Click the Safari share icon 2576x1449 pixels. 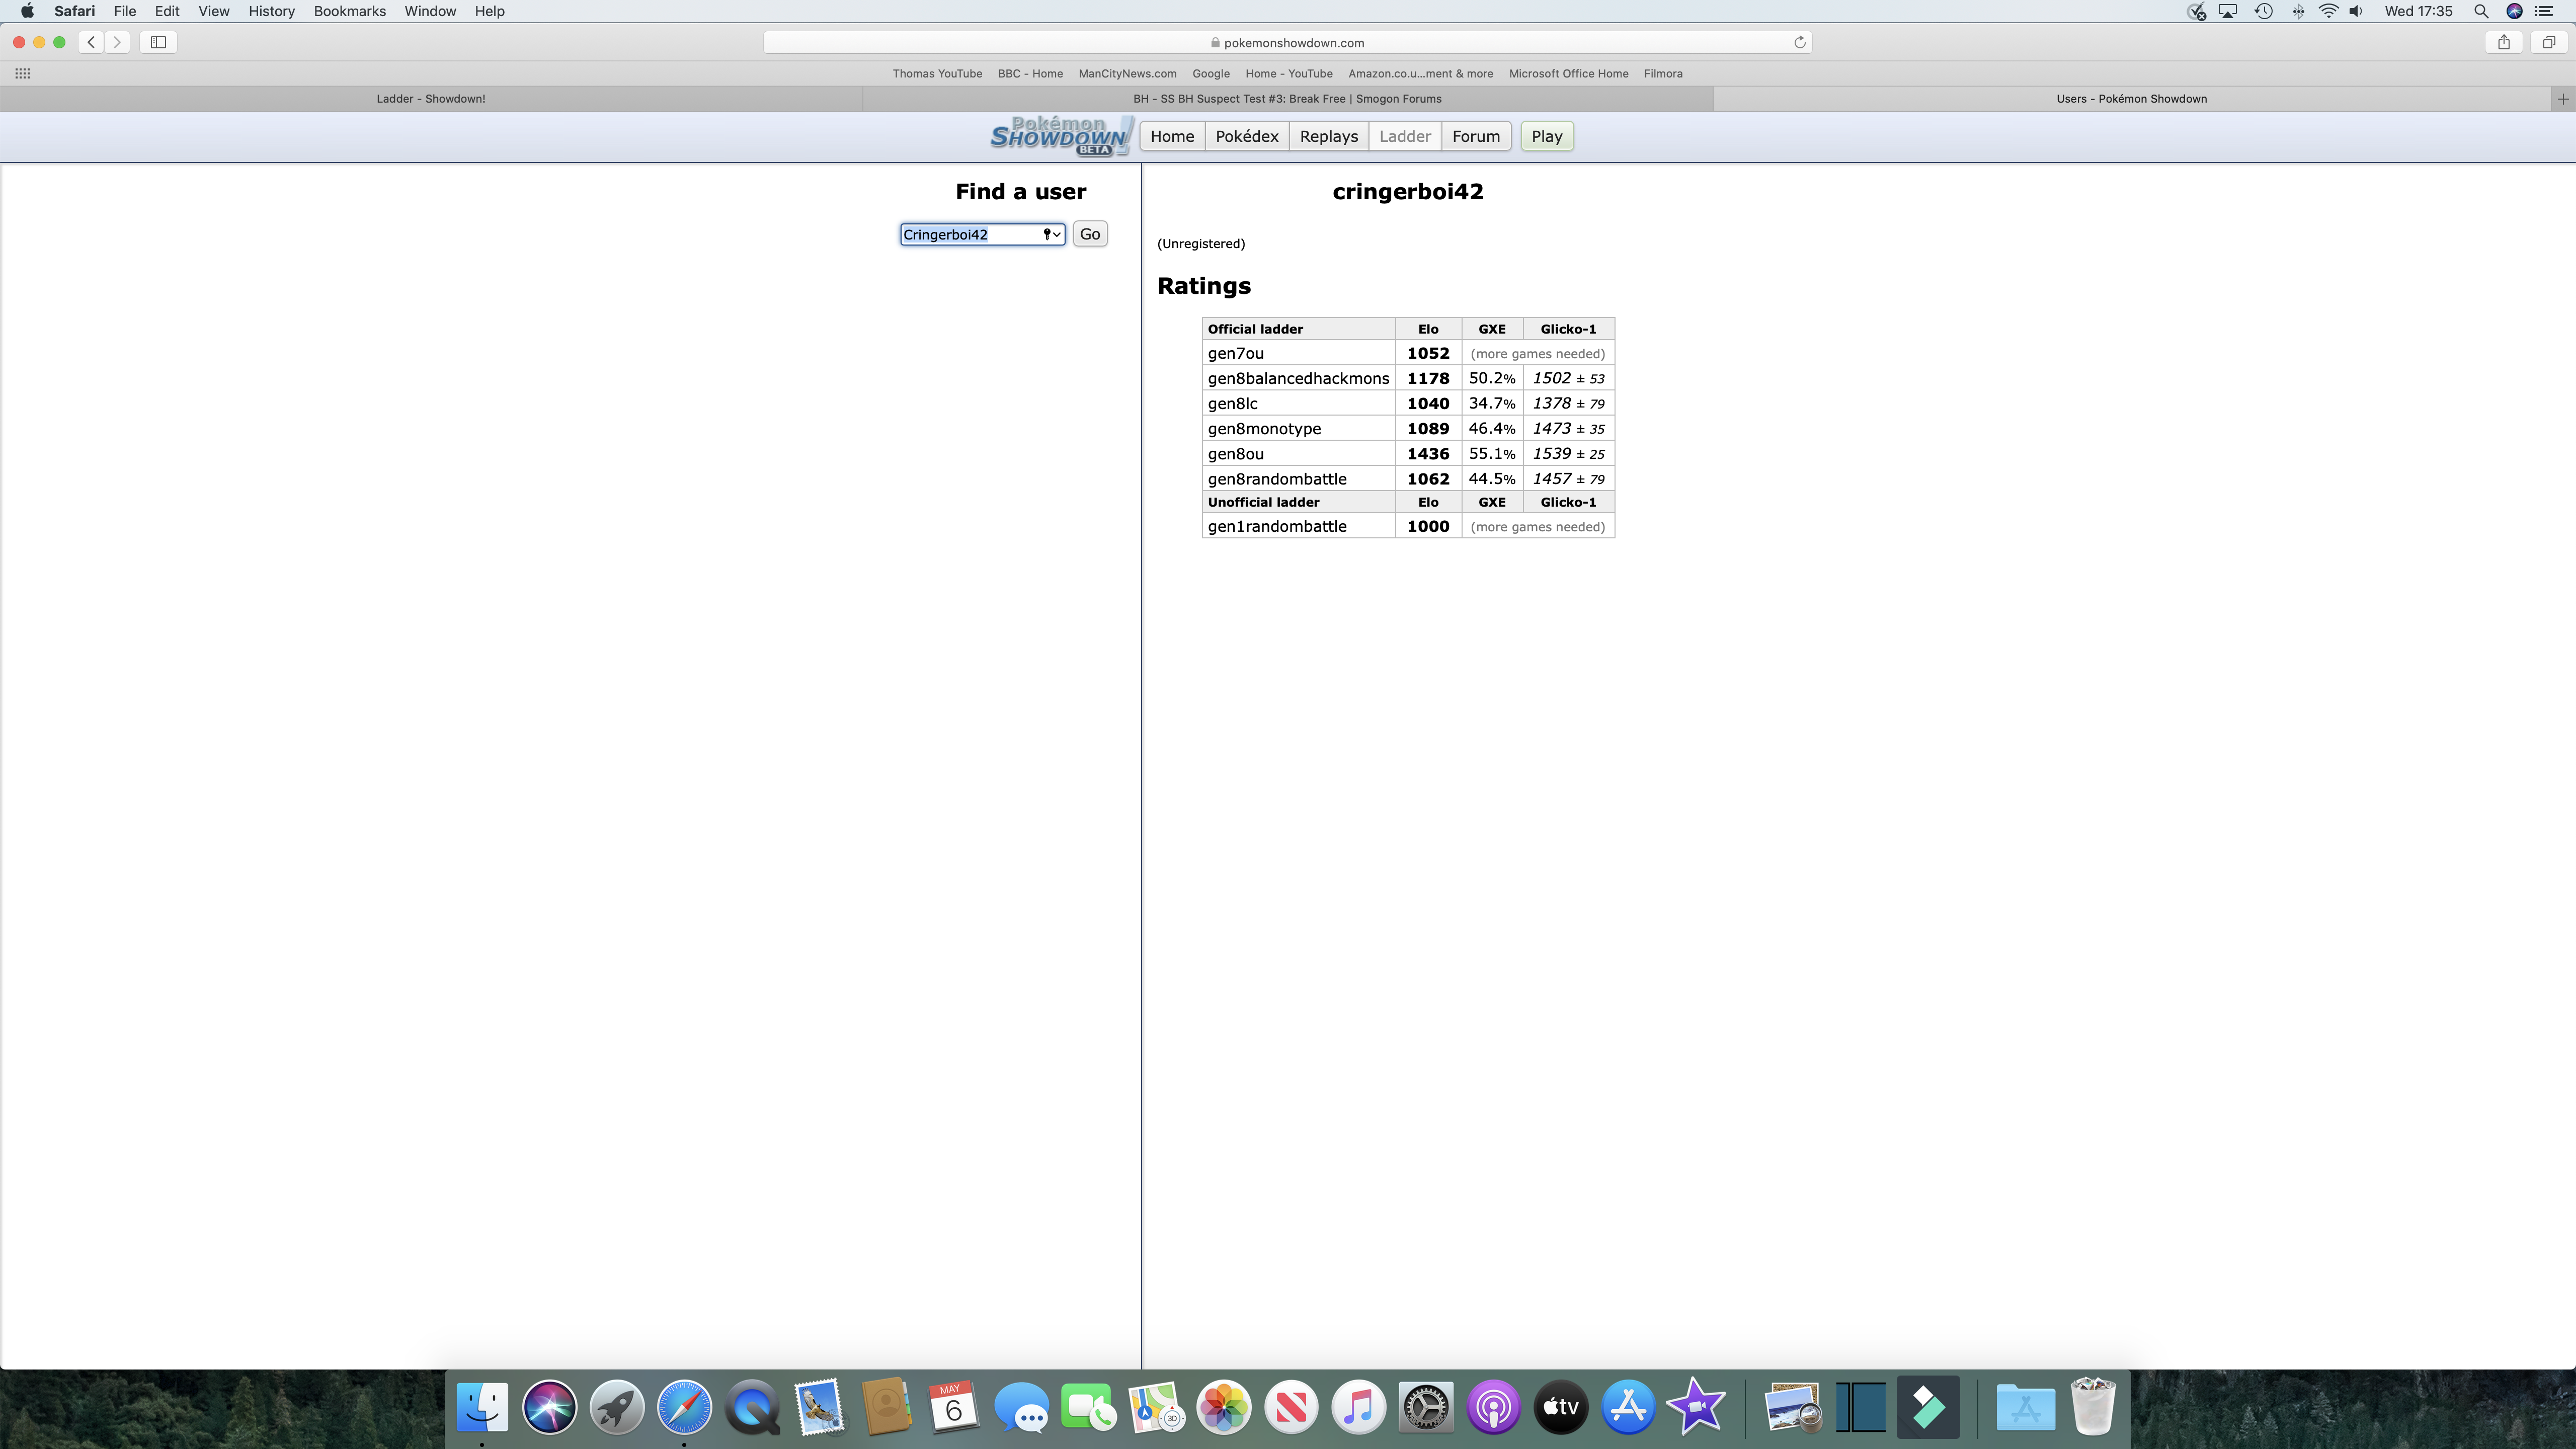pos(2504,42)
